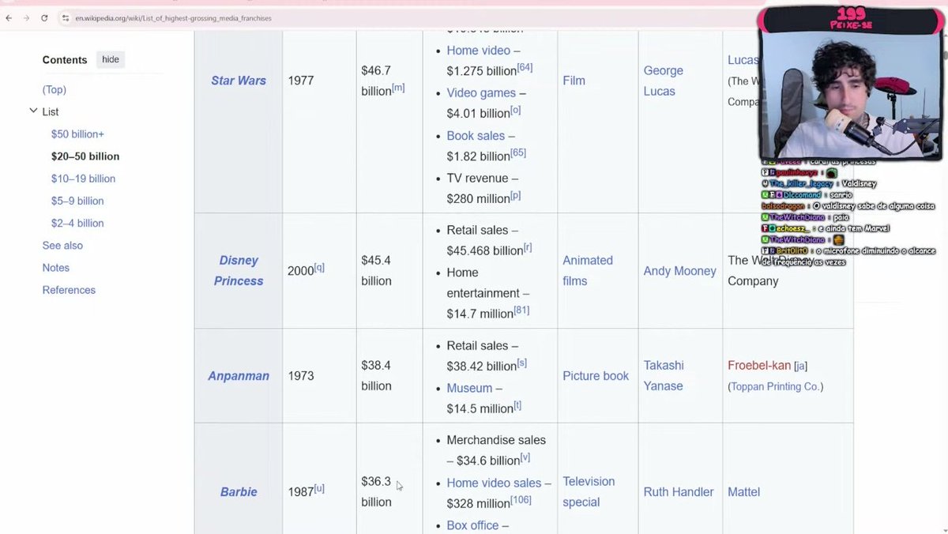Screen dimensions: 948x534
Task: Open the Disney Princess franchise link
Action: click(x=239, y=271)
